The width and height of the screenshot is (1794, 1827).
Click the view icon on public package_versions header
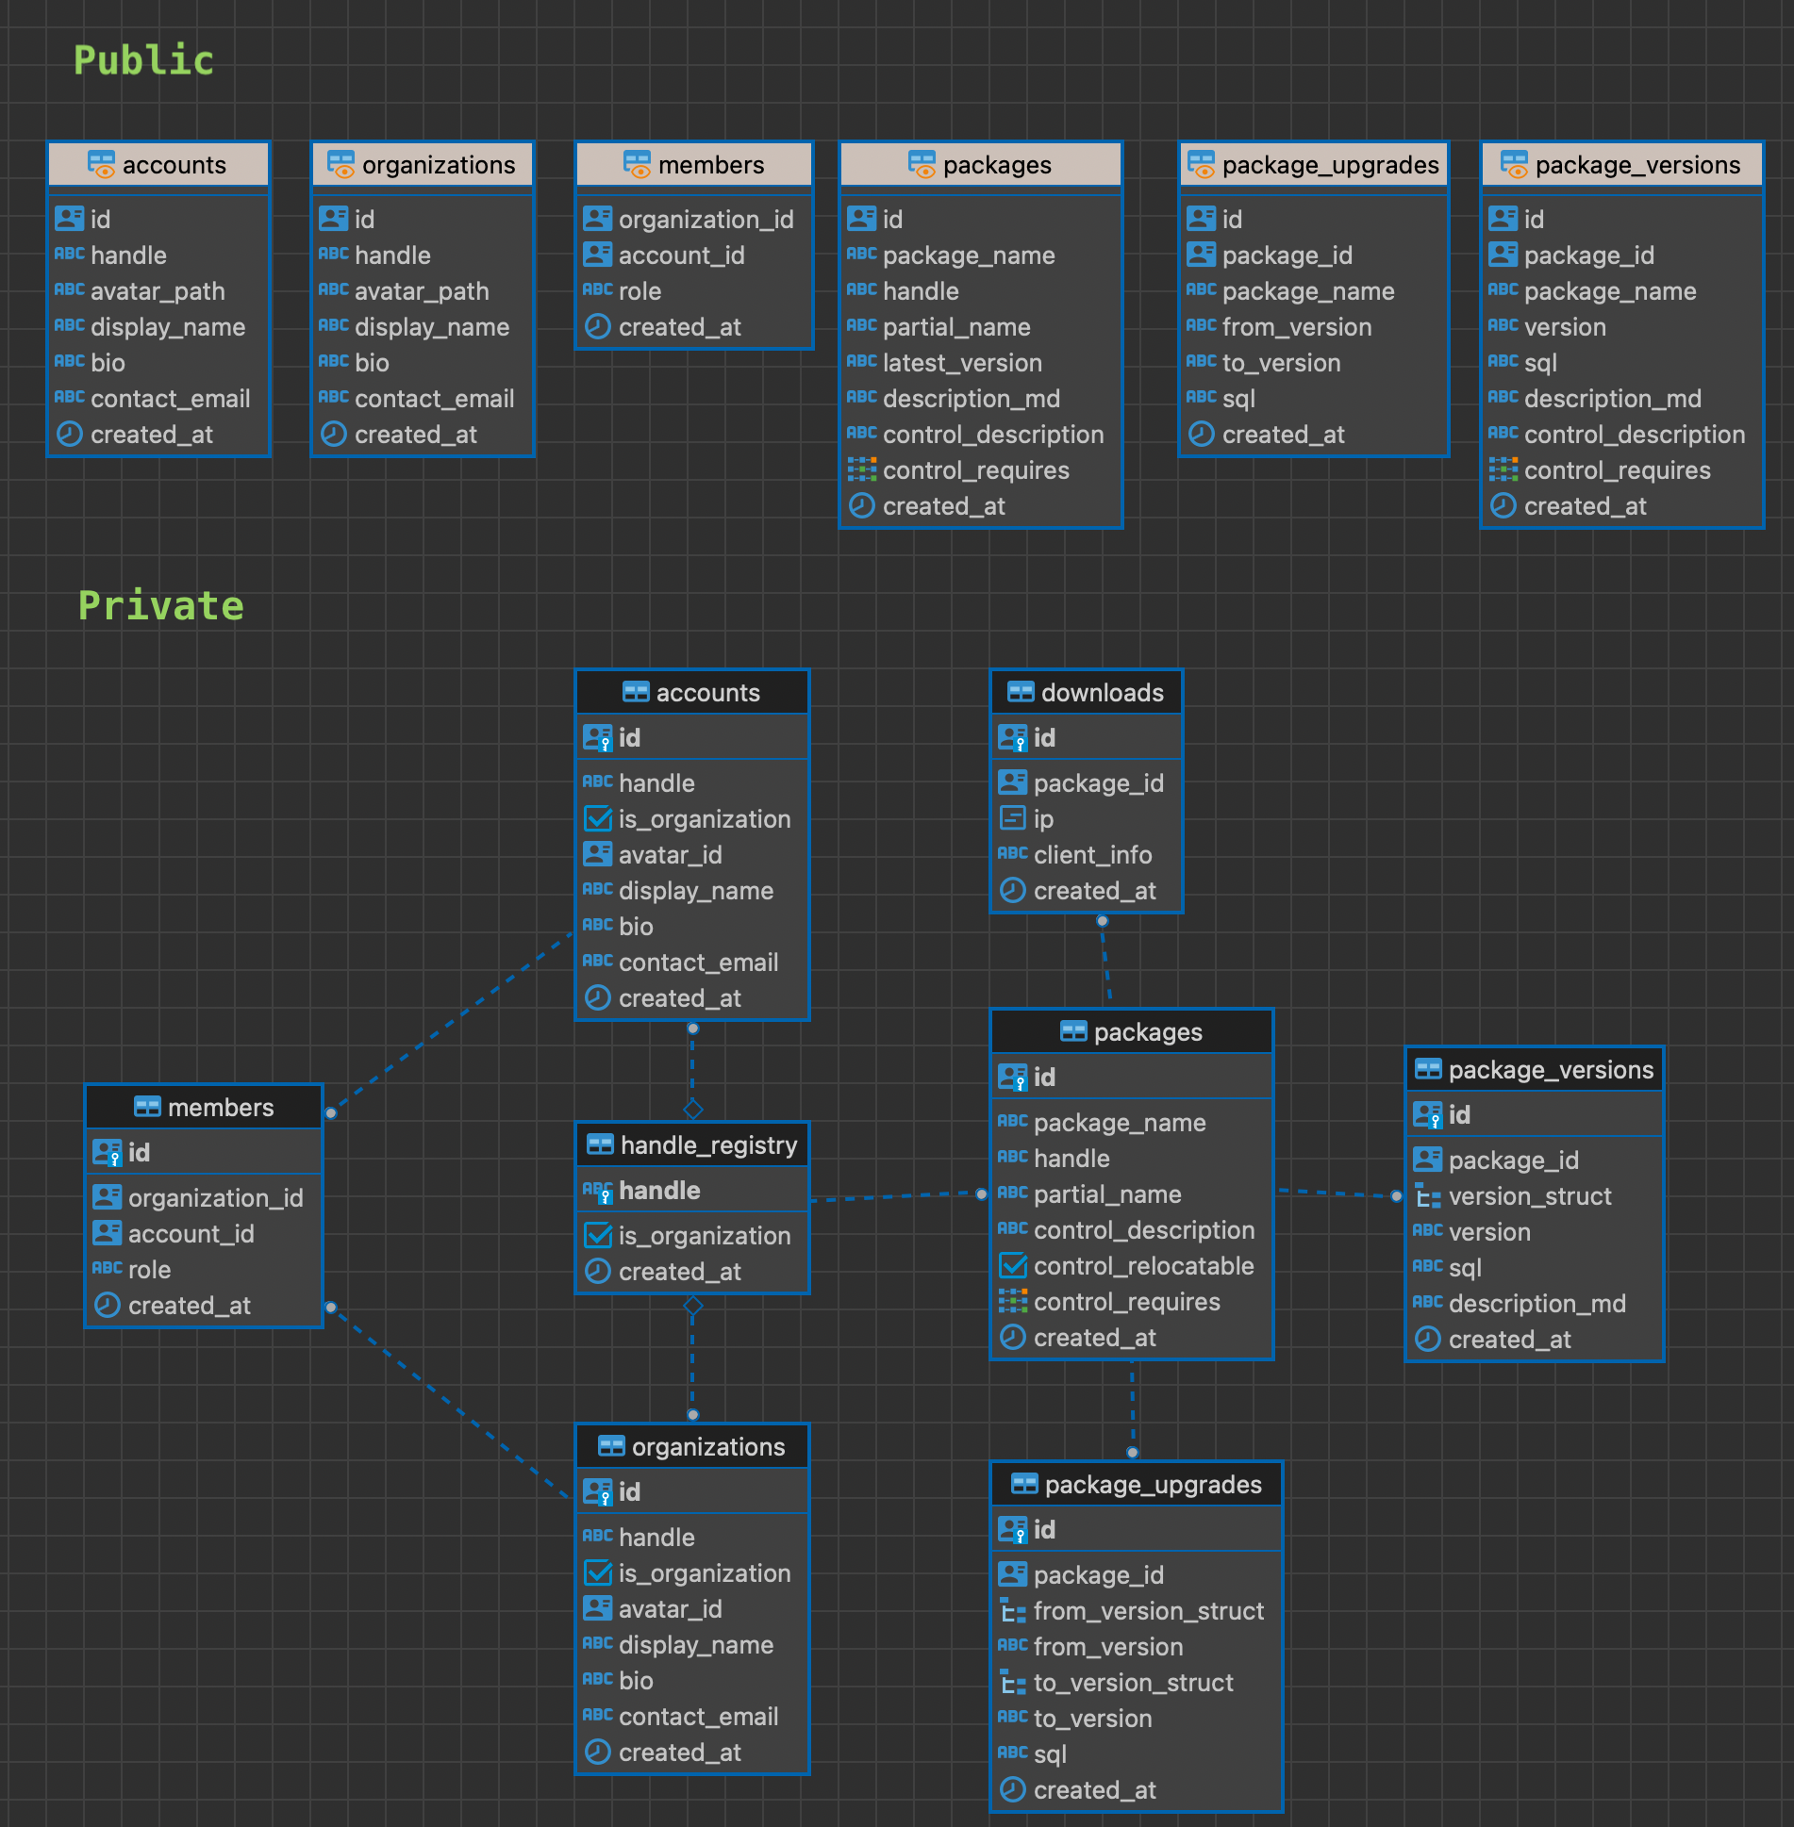click(1515, 164)
